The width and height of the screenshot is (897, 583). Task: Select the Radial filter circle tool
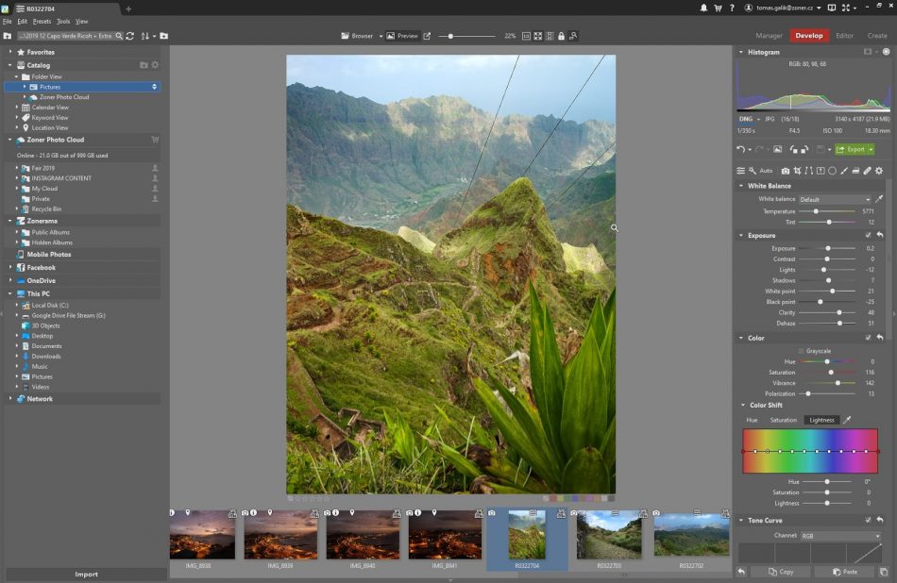pos(833,171)
